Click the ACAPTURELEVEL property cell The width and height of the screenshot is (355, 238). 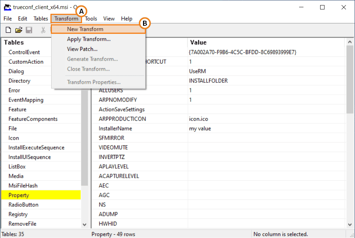pos(139,176)
